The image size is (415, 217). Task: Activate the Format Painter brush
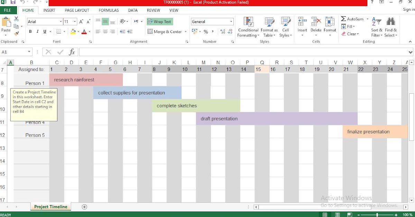[x=16, y=33]
